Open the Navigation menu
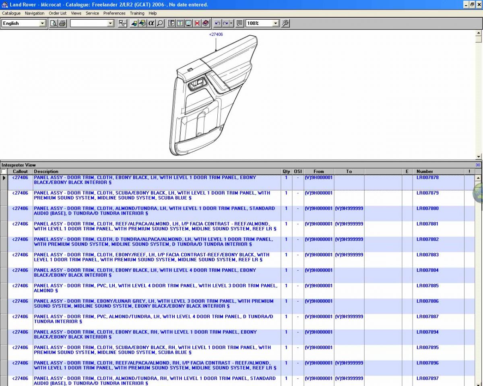Image resolution: width=483 pixels, height=386 pixels. [x=35, y=13]
